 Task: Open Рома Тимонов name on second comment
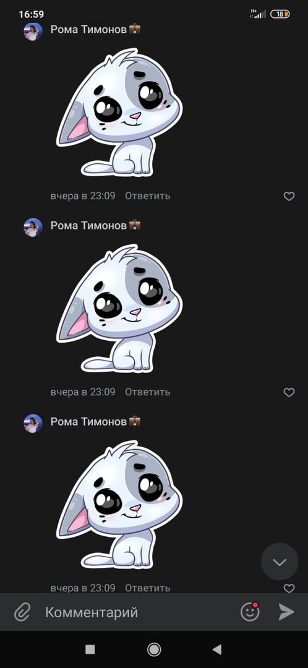coord(88,225)
